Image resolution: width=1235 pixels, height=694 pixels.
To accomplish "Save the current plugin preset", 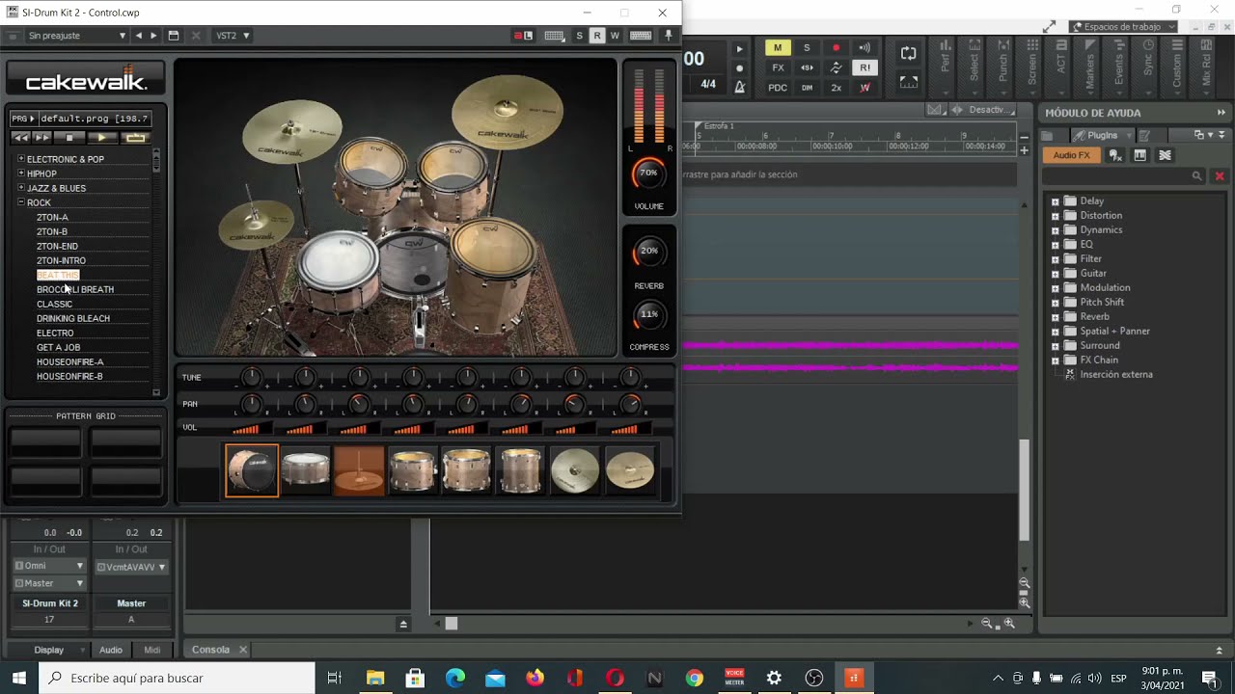I will (174, 36).
